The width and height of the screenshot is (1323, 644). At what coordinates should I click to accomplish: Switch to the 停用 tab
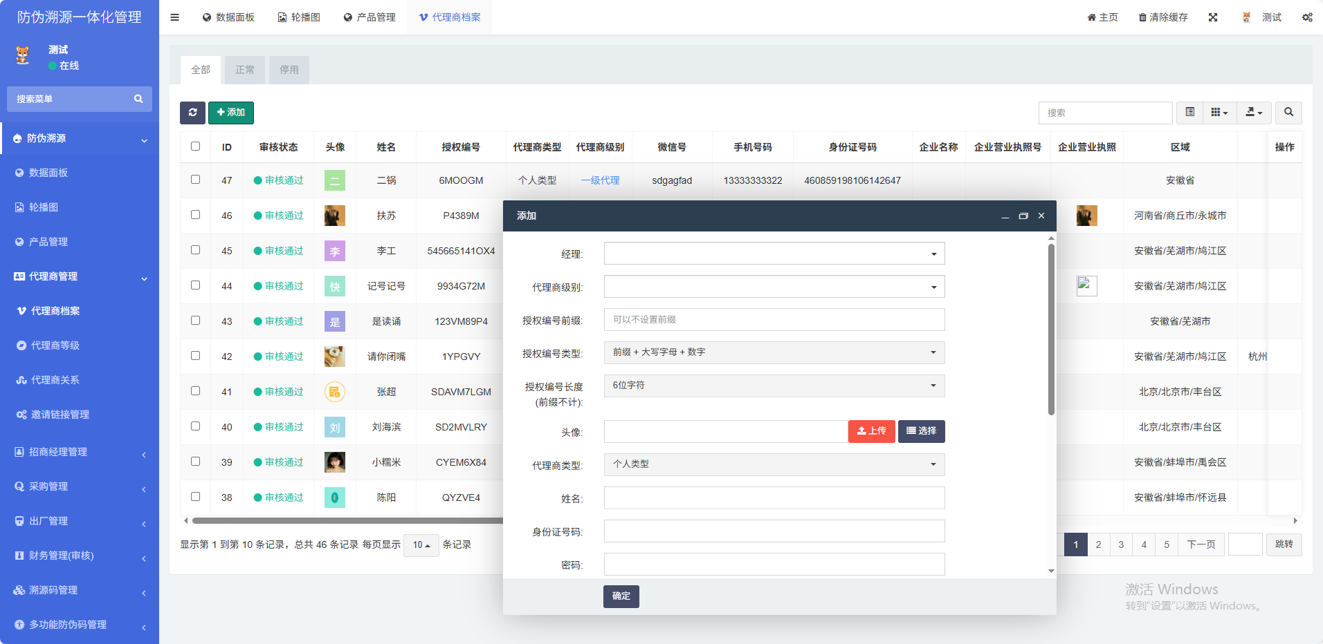pos(289,70)
